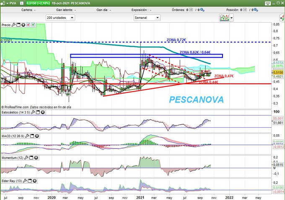Open the '200 unidades' dropdown
The width and height of the screenshot is (285, 200).
coord(60,18)
